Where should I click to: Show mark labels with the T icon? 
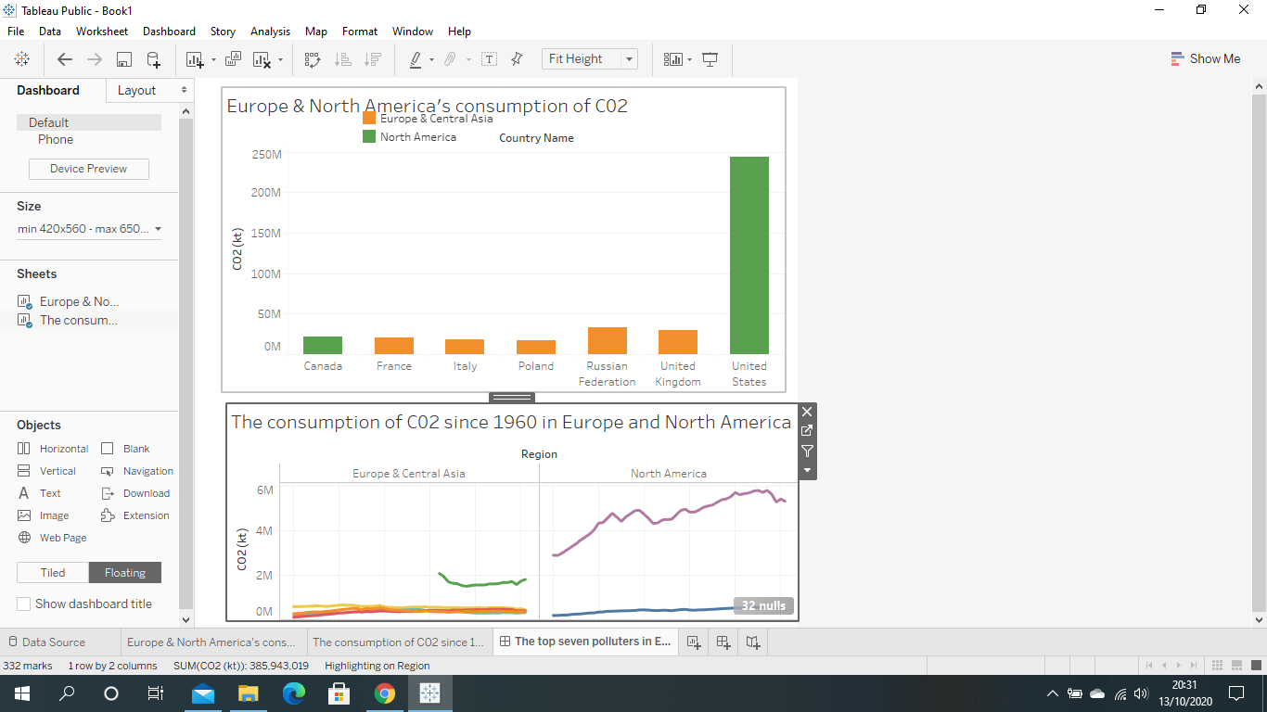pos(489,59)
